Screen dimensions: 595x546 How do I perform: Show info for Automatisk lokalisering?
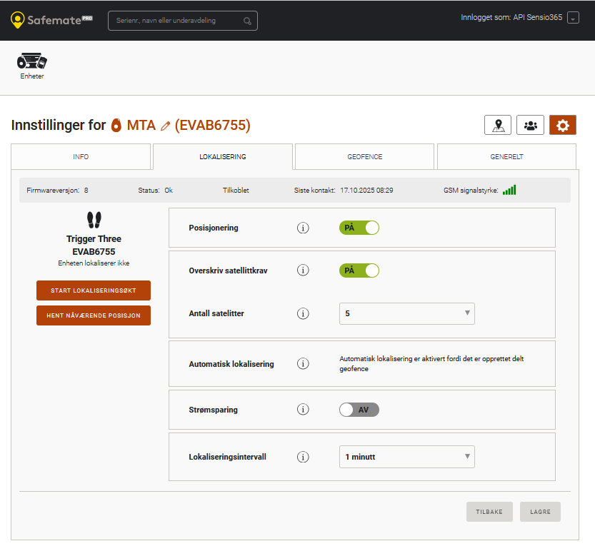303,363
